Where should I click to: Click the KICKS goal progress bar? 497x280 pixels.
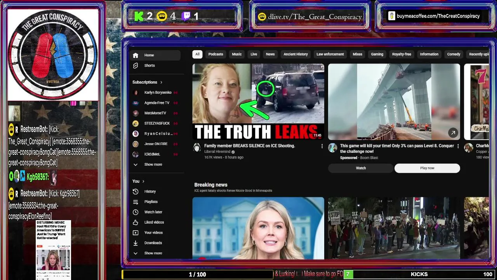(419, 275)
